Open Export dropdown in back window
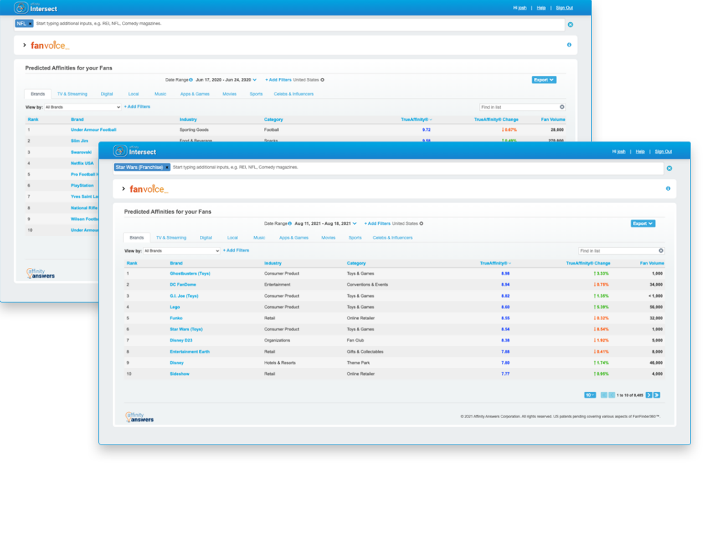The height and width of the screenshot is (549, 713). [544, 80]
